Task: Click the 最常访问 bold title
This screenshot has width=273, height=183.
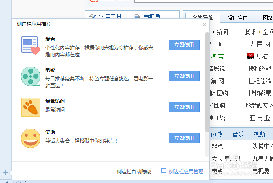Action: tap(55, 101)
